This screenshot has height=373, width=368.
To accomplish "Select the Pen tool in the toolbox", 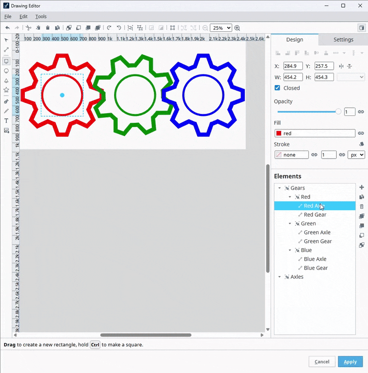I will [x=6, y=101].
